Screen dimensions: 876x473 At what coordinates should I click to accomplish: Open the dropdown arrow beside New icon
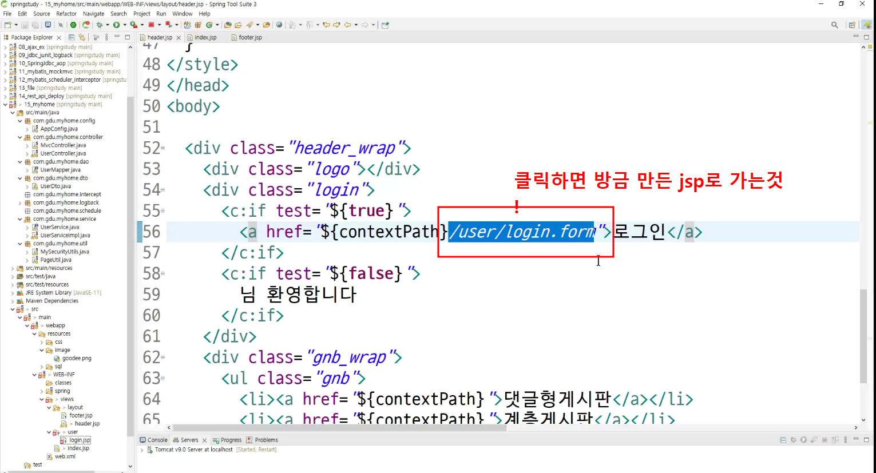[16, 25]
